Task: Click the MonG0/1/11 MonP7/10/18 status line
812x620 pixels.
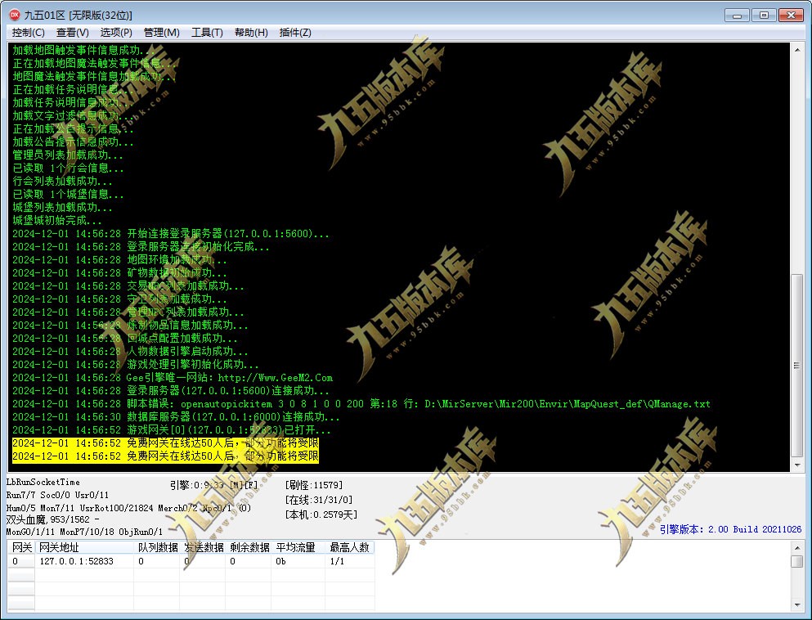Action: (84, 532)
